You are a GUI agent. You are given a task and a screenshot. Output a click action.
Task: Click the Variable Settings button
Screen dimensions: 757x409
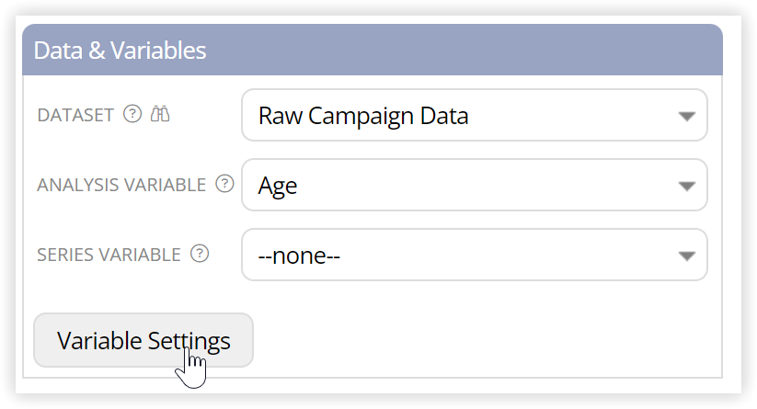(143, 340)
